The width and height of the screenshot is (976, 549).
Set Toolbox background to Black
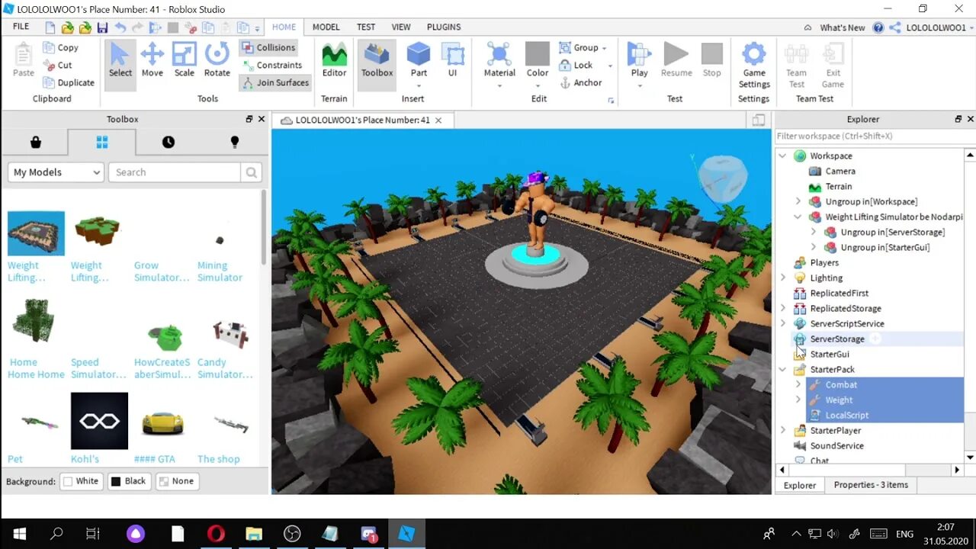click(128, 481)
